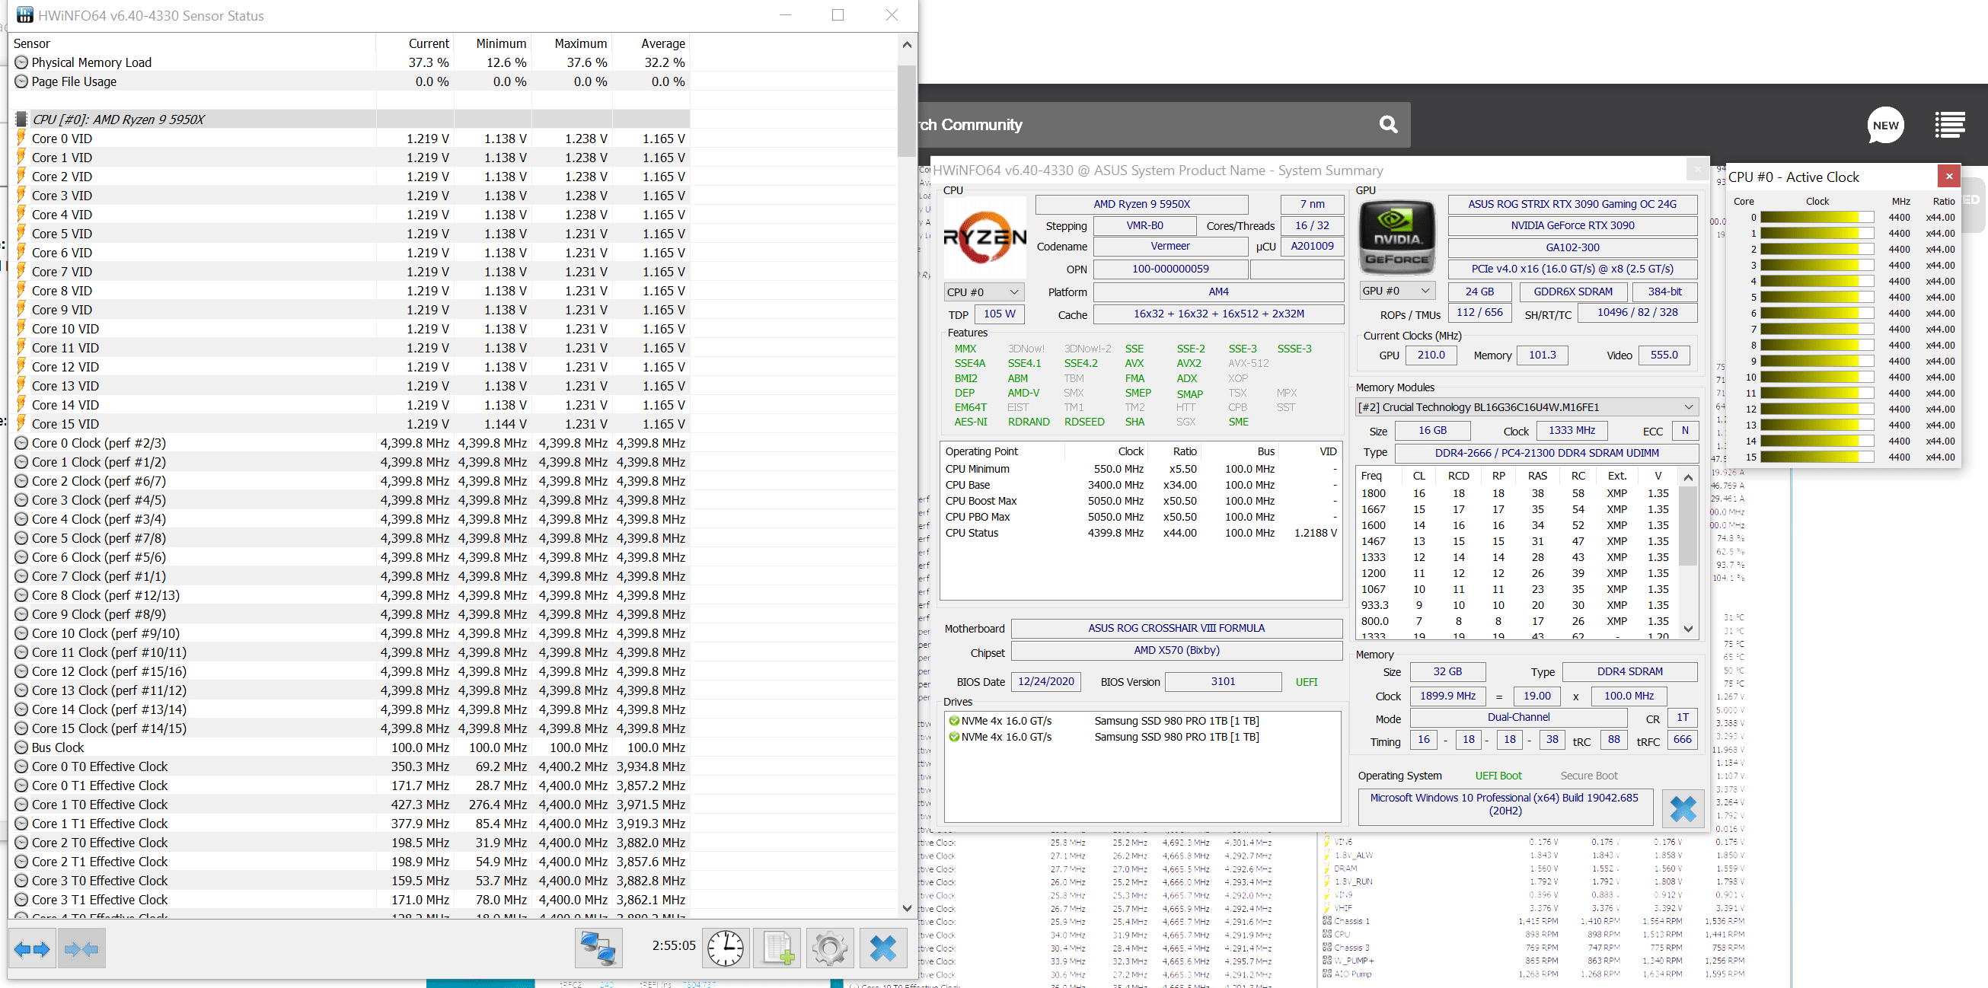The image size is (1988, 988).
Task: Maximize the HWiNFO64 Sensor Status window
Action: 838,14
